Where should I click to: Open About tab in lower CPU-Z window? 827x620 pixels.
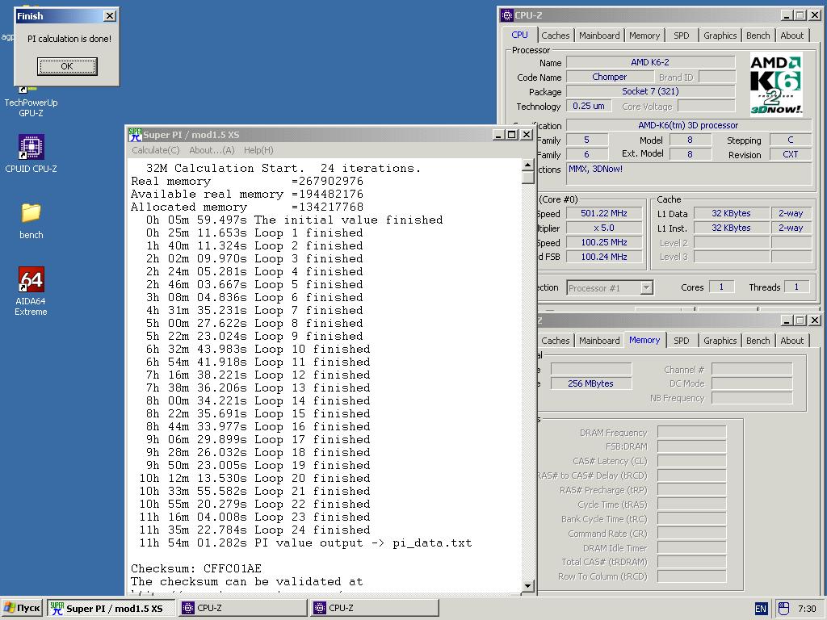[791, 341]
